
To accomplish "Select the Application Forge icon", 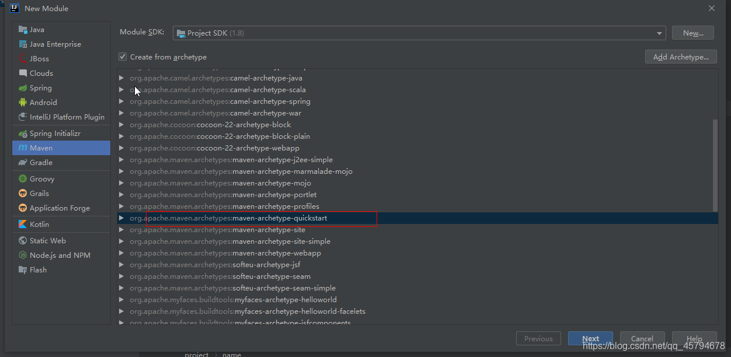I will [x=23, y=208].
